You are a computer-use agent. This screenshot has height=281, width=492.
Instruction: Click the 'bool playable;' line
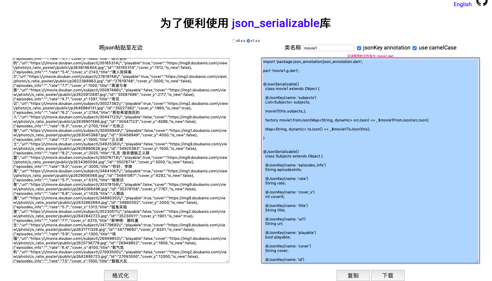[x=278, y=237]
